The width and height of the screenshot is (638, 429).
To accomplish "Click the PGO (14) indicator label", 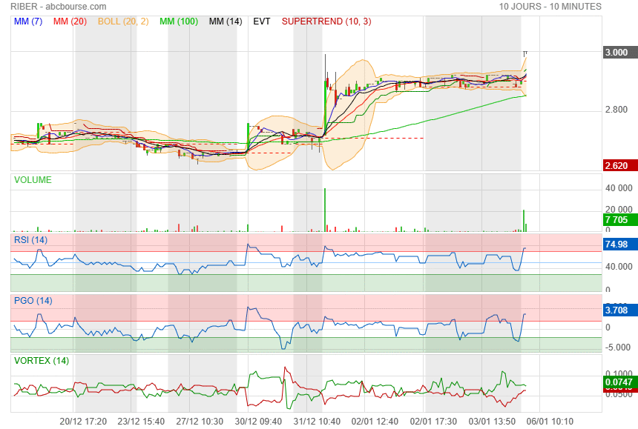I will (34, 300).
